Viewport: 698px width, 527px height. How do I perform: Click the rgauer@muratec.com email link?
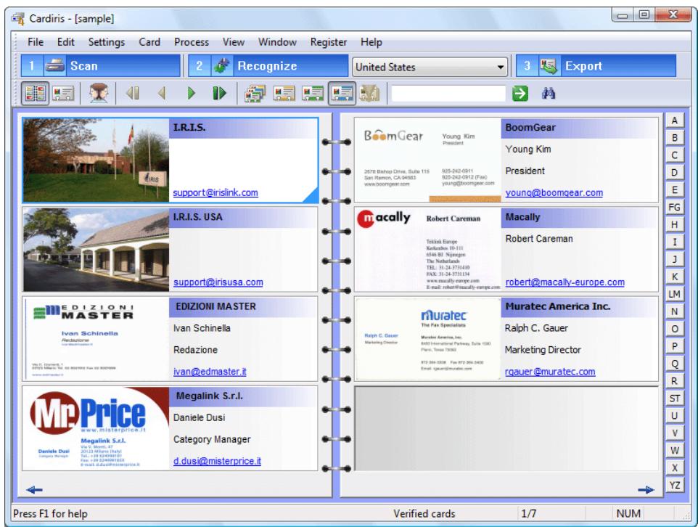coord(550,372)
